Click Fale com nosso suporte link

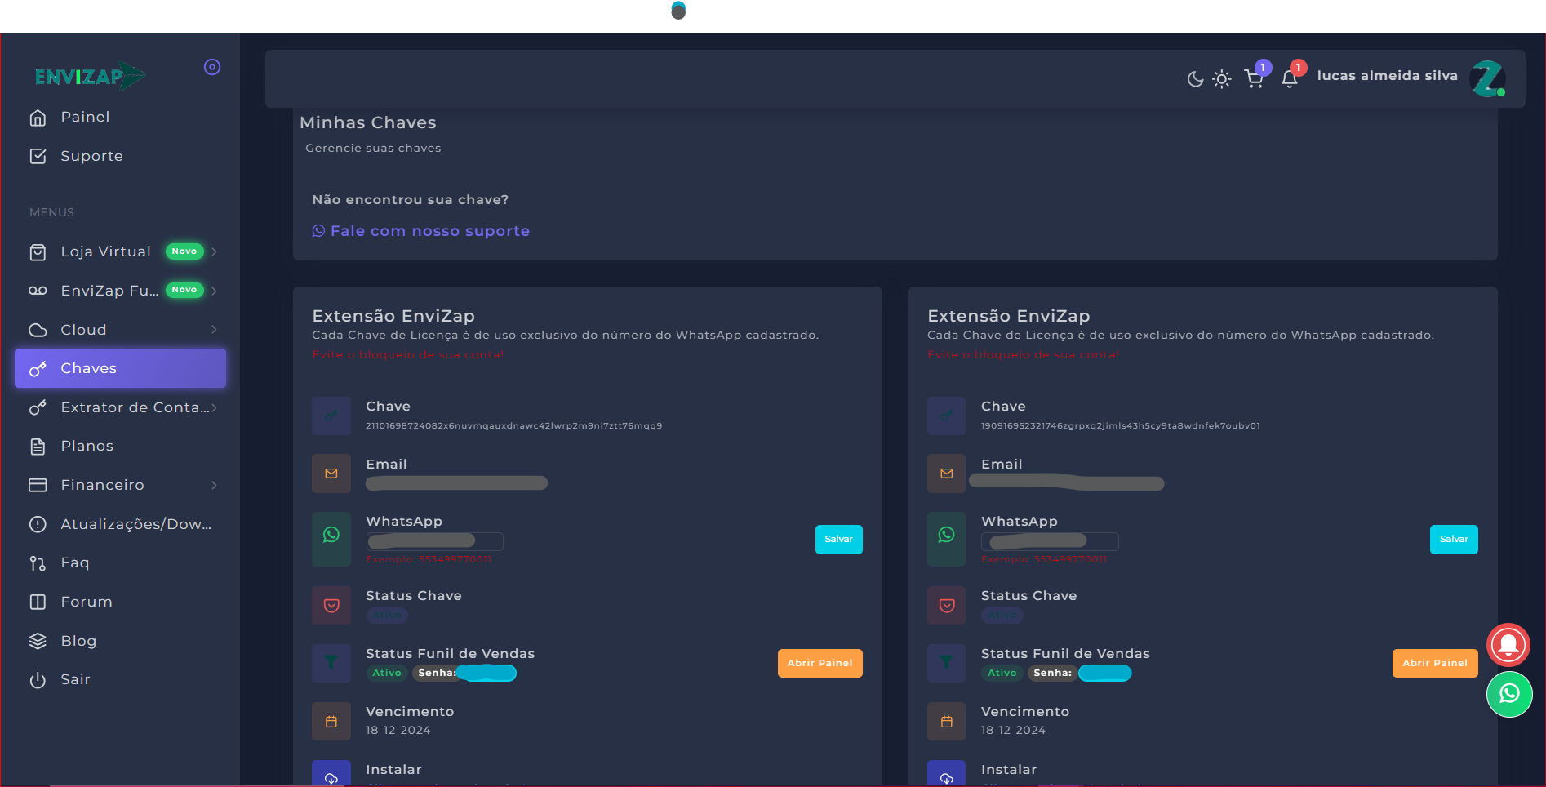[421, 231]
